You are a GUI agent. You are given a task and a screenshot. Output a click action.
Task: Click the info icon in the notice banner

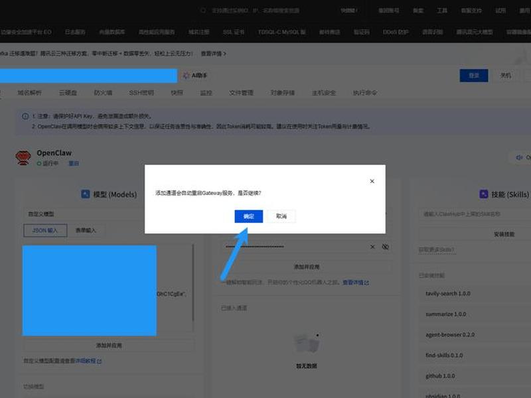tap(25, 117)
